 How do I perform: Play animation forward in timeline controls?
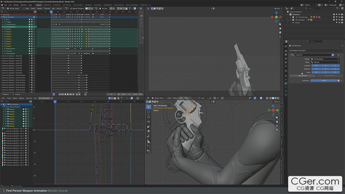68,94
